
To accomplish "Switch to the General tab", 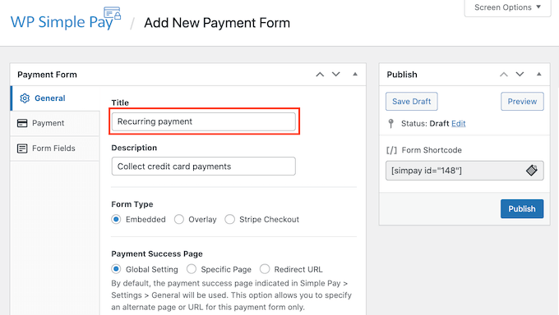I will tap(55, 98).
